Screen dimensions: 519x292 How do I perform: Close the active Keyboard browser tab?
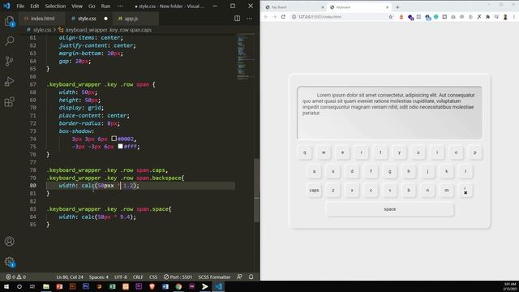pyautogui.click(x=388, y=7)
